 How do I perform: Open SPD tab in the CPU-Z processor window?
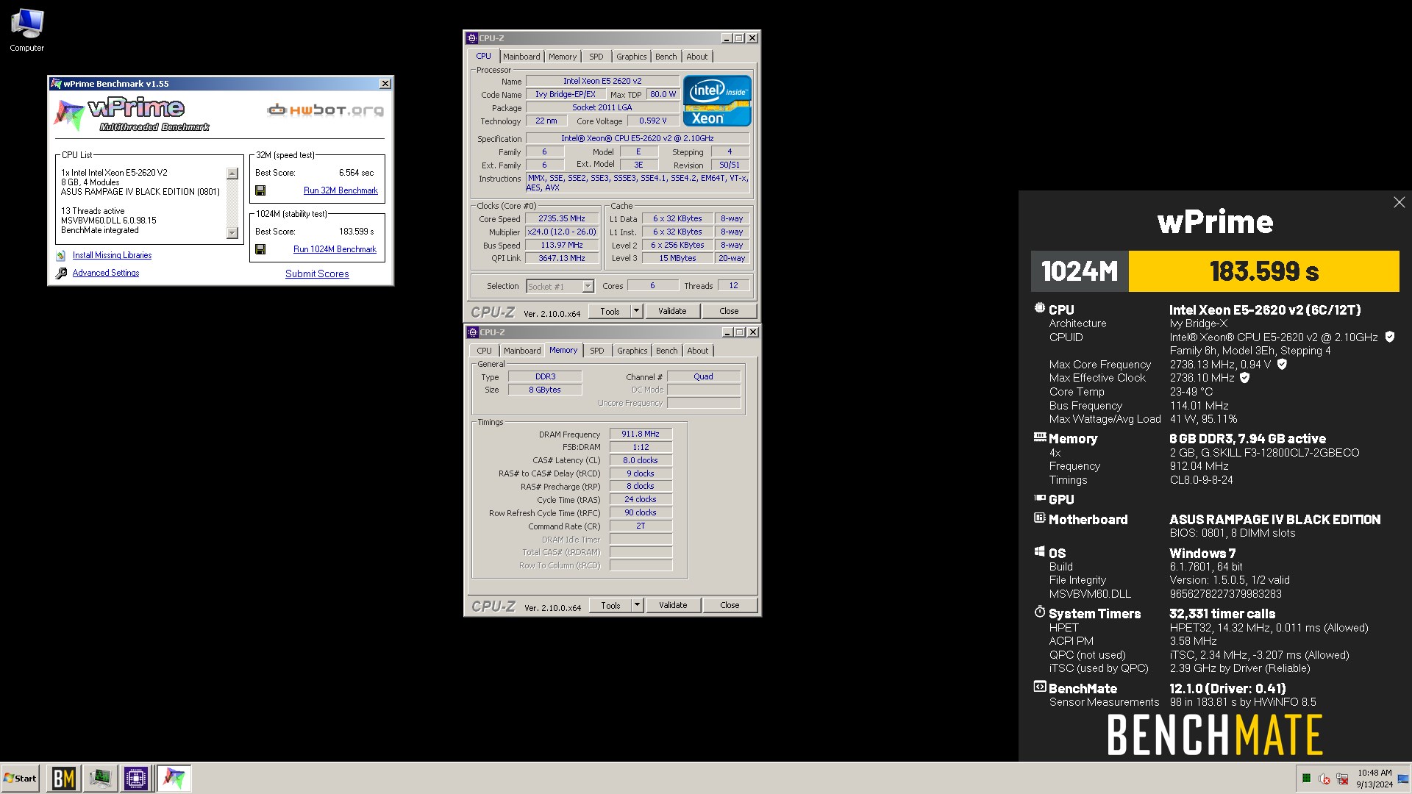[596, 57]
